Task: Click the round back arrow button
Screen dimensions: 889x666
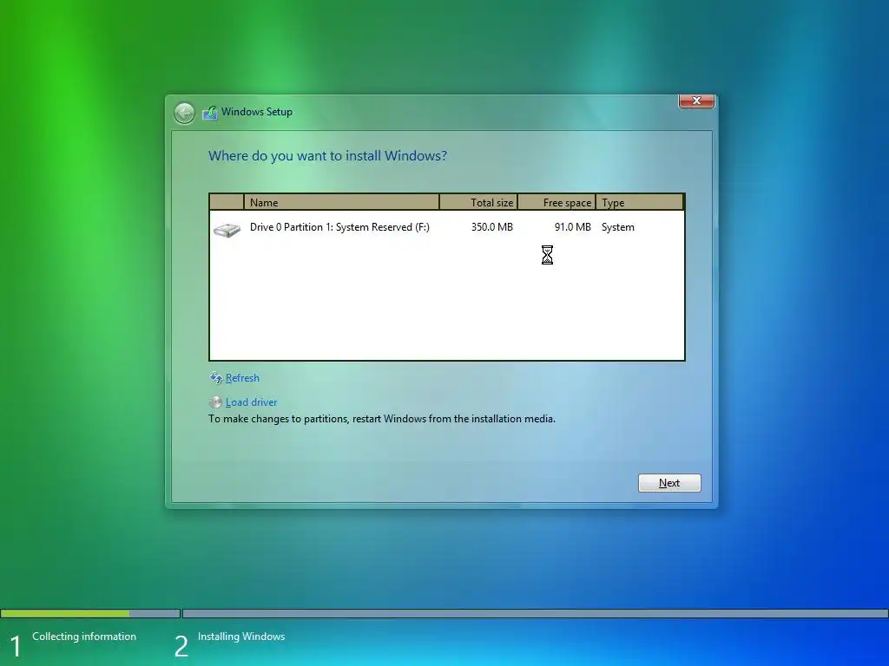Action: tap(184, 114)
